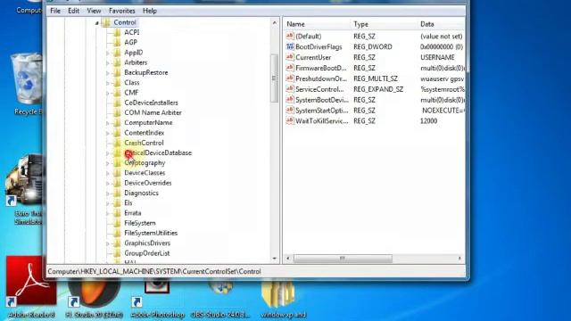Click tree pane scroll up arrow
Screen dimensions: 571x321
(x=275, y=23)
